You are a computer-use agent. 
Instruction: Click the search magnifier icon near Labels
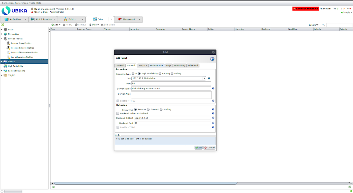[x=323, y=25]
